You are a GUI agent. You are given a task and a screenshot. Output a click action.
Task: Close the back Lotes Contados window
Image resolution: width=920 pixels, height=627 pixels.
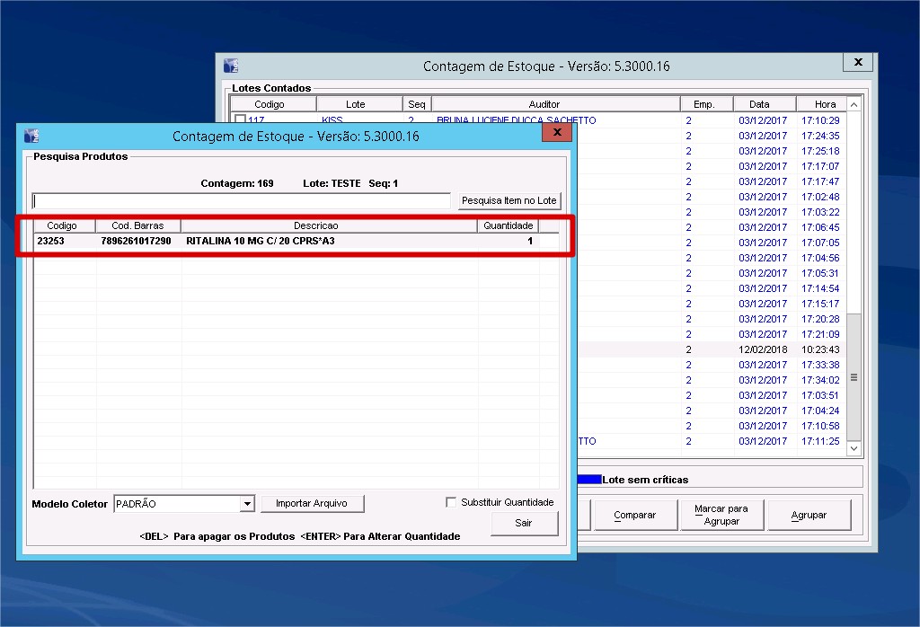click(x=858, y=63)
